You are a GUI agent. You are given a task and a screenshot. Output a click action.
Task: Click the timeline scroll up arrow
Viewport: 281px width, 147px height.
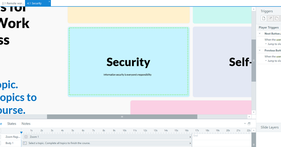(x=254, y=130)
